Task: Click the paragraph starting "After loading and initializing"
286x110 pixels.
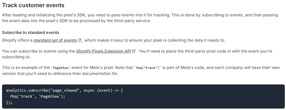Action: pos(140,18)
